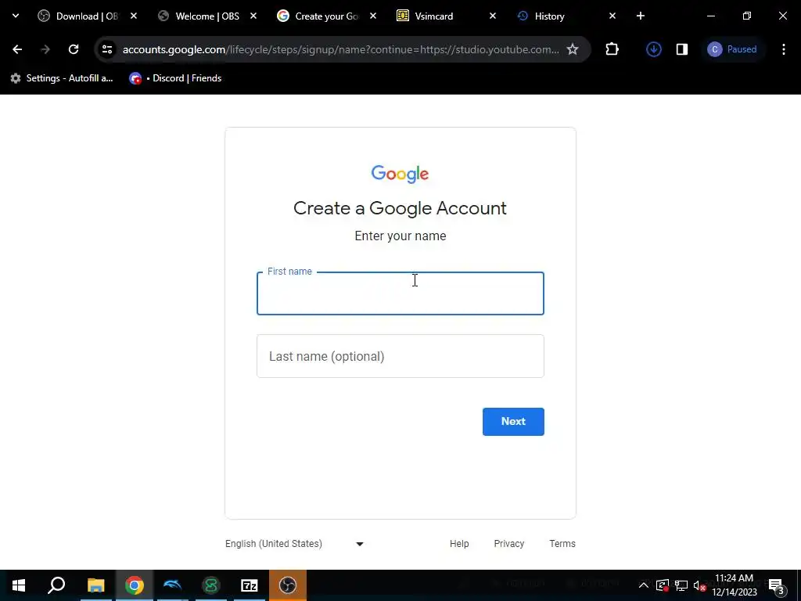Viewport: 801px width, 601px height.
Task: Open the tab search dropdown arrow
Action: [16, 16]
